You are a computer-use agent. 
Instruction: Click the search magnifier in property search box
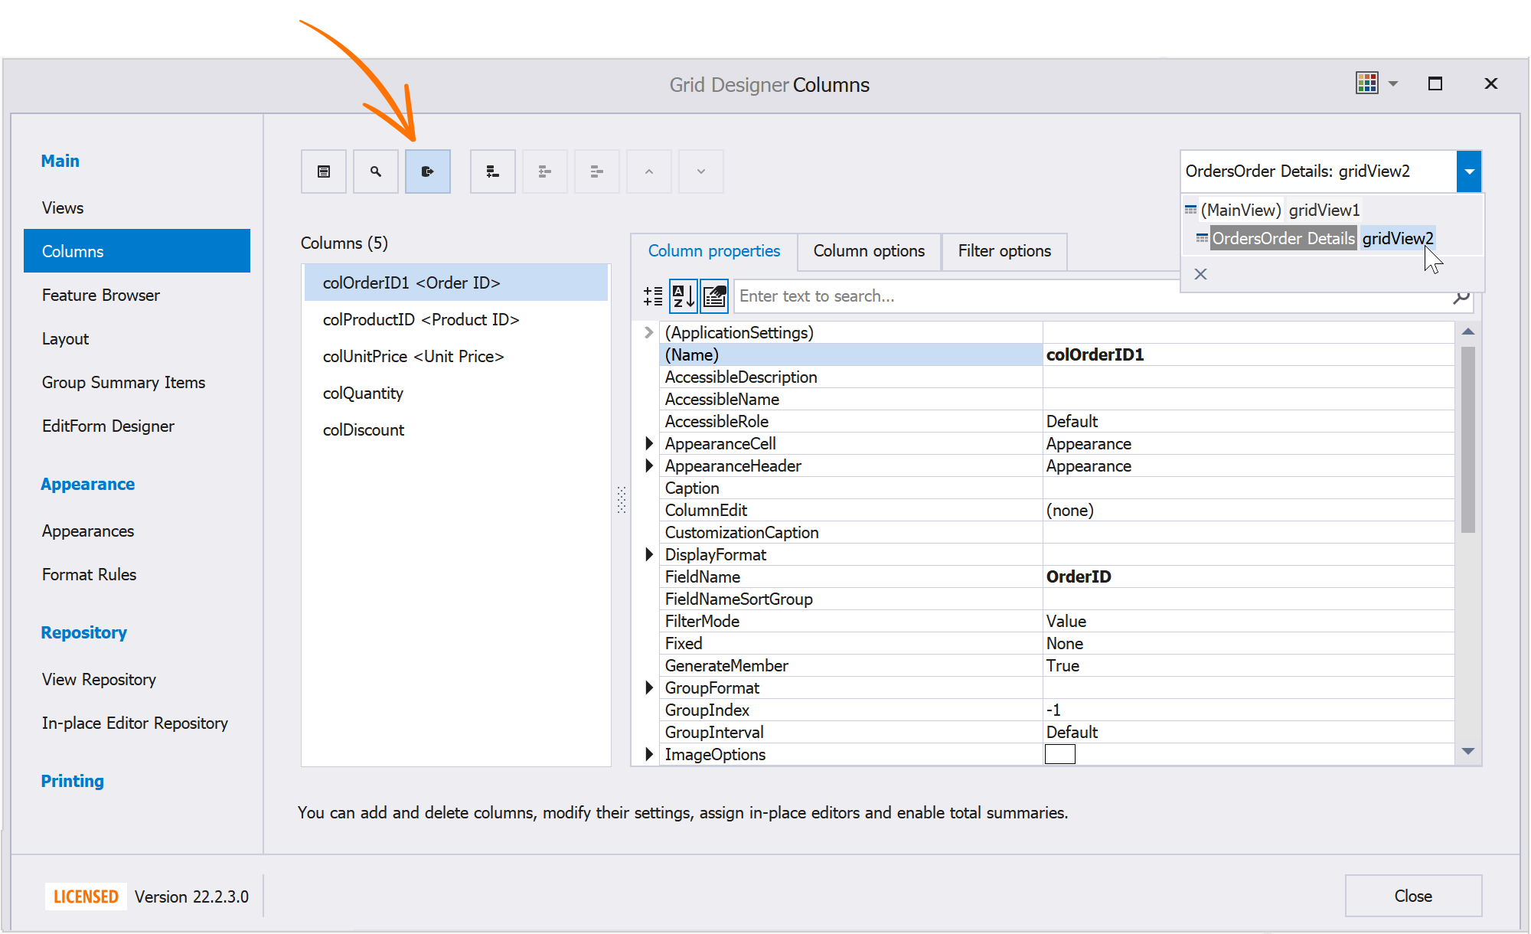click(1461, 297)
